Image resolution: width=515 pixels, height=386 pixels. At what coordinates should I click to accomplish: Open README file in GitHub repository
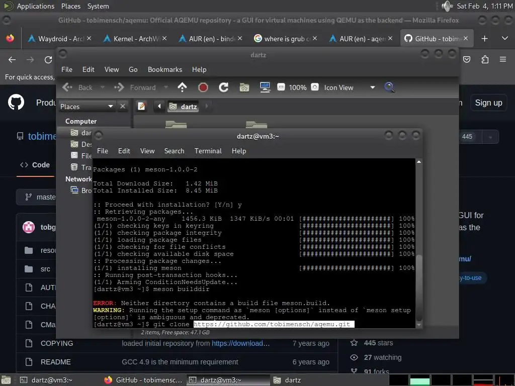[x=55, y=362]
